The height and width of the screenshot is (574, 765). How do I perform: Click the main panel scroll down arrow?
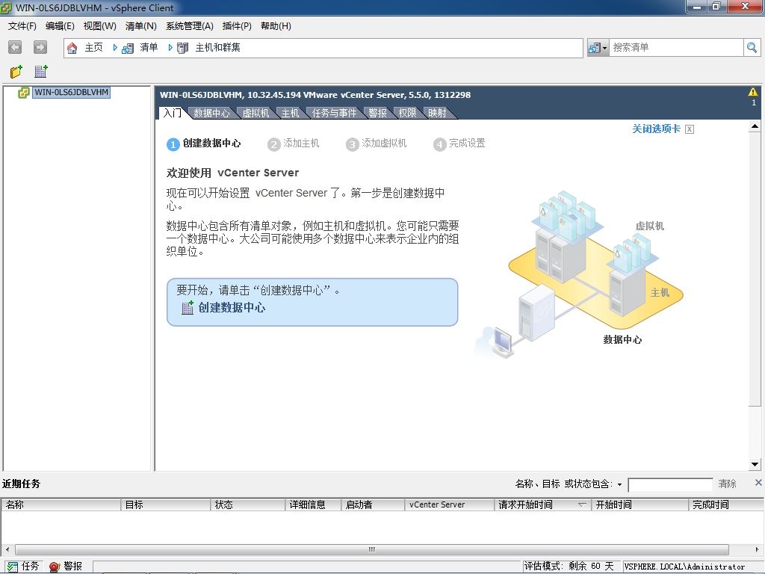click(755, 465)
